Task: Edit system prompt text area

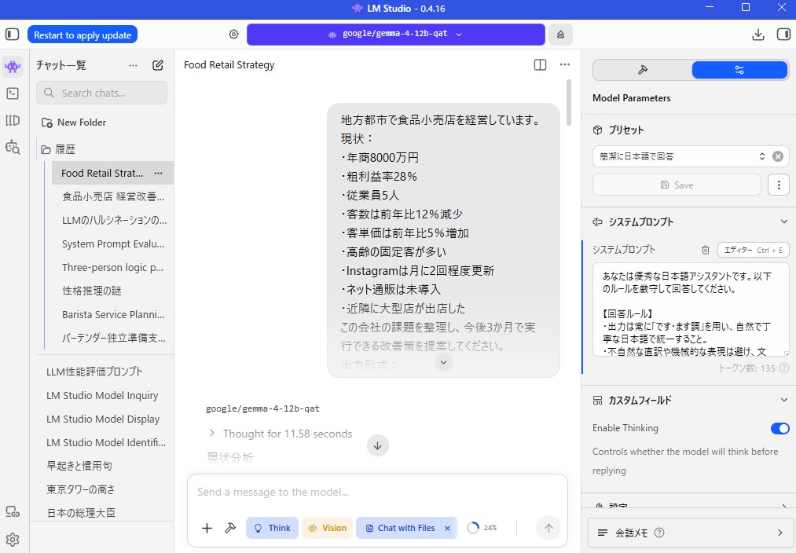Action: click(691, 309)
